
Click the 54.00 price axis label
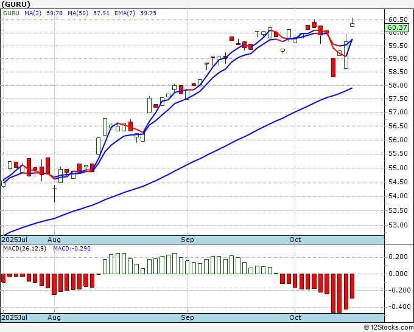[398, 196]
